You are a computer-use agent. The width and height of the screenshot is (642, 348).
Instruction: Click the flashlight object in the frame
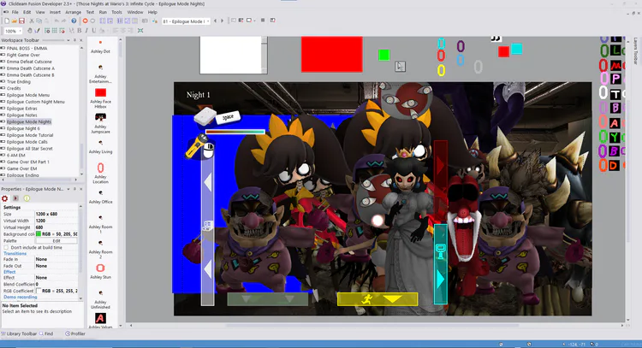click(197, 145)
